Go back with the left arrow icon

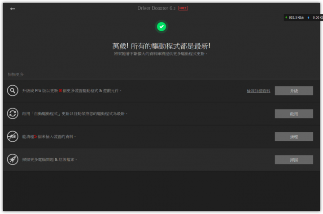(13, 8)
